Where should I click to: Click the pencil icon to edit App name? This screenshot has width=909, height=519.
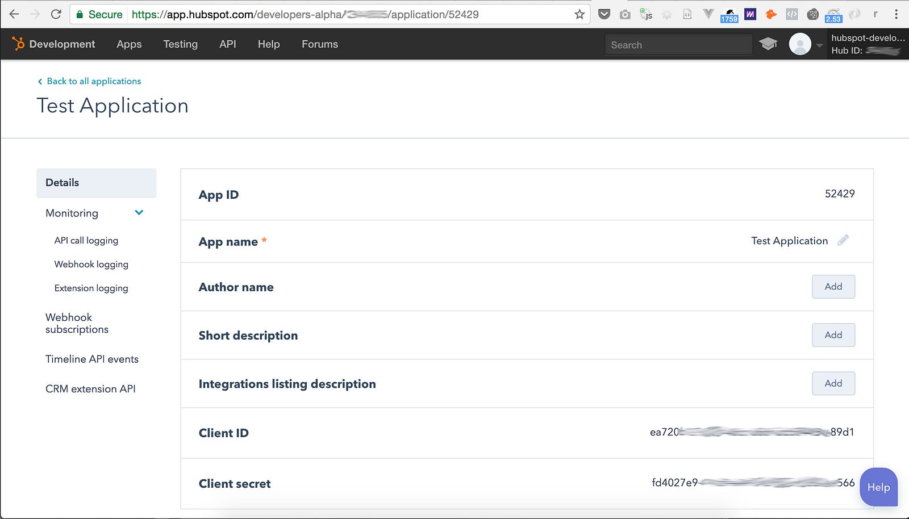(843, 240)
